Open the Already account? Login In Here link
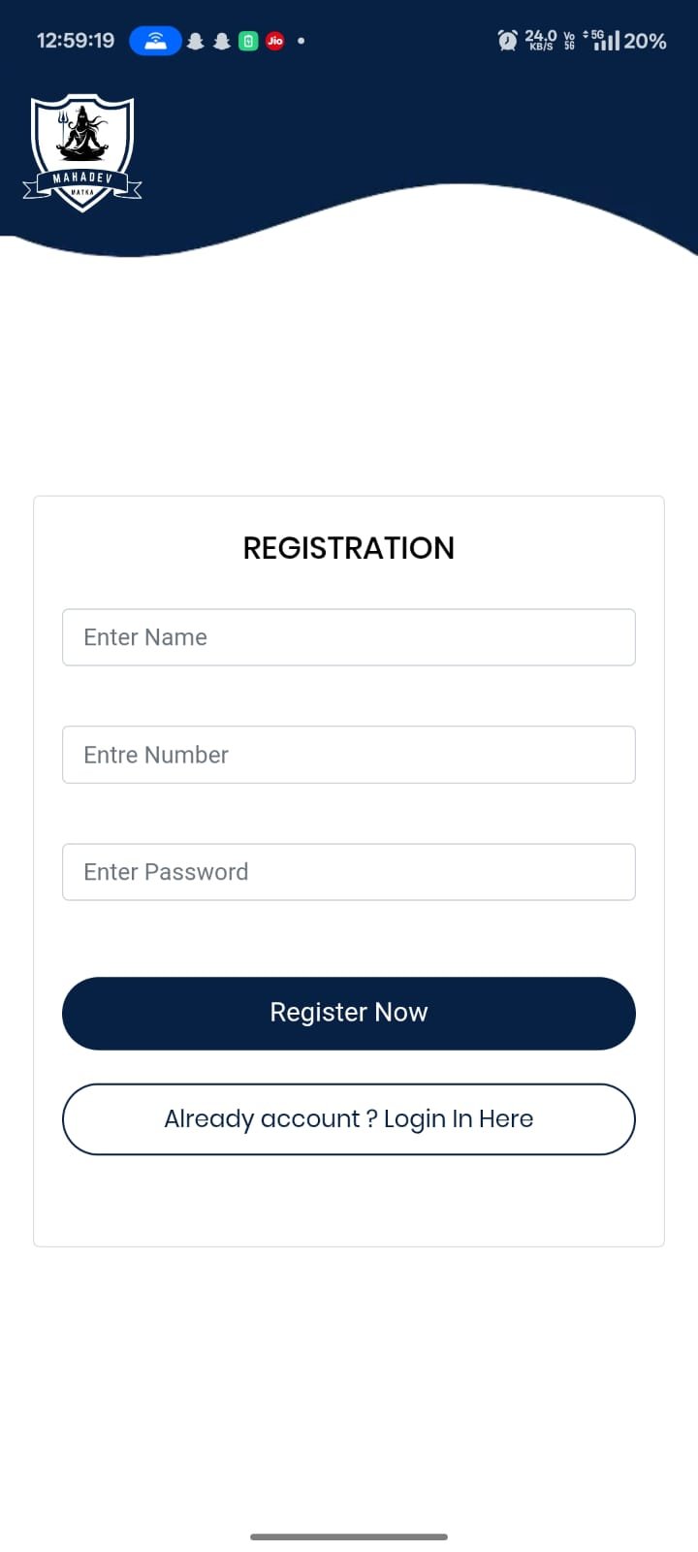 click(349, 1119)
